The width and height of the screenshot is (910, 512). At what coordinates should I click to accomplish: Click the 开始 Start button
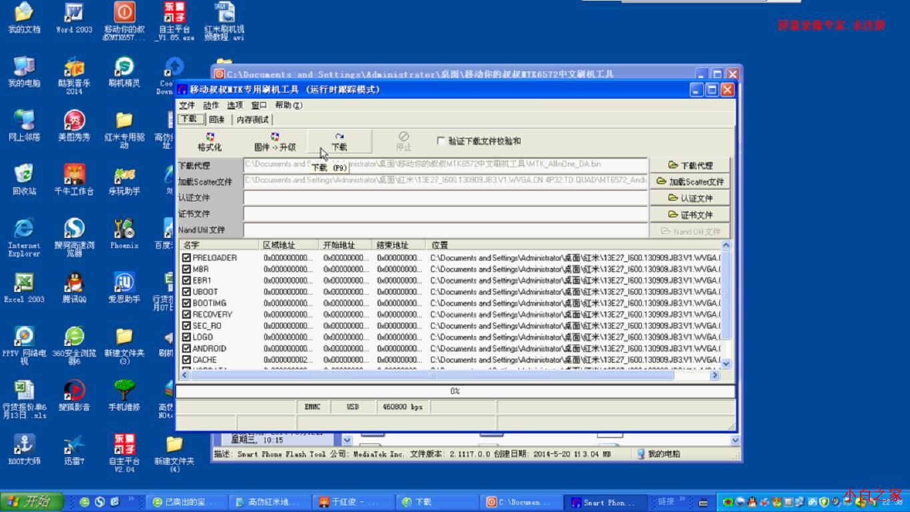[31, 501]
